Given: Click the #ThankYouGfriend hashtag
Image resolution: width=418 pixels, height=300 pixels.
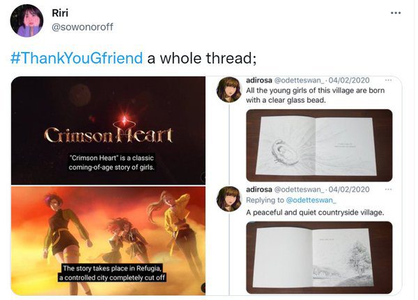Looking at the screenshot, I should [77, 58].
